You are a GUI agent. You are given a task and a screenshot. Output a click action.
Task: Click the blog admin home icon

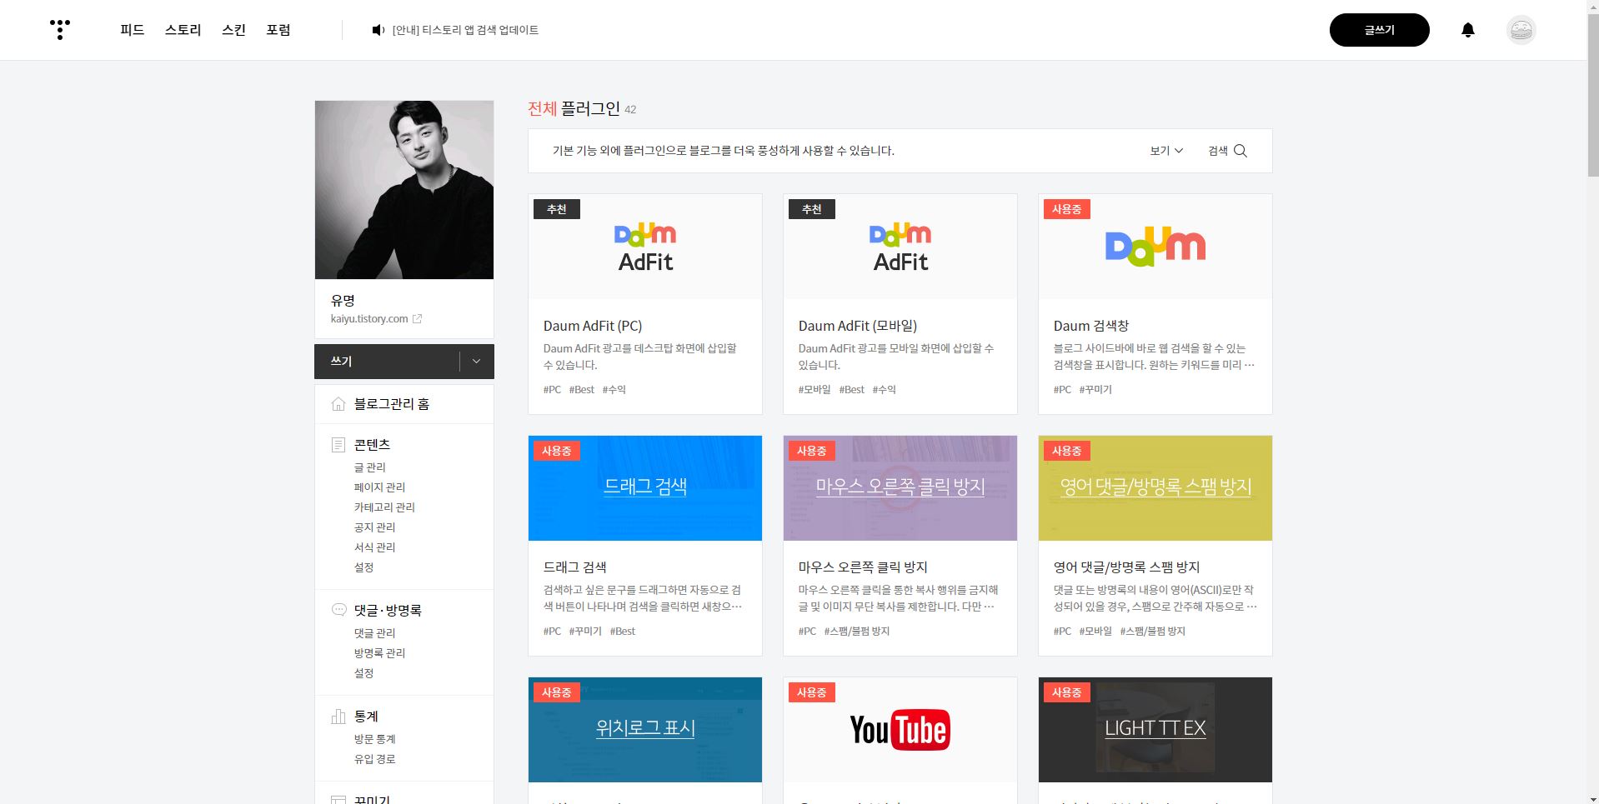[338, 404]
